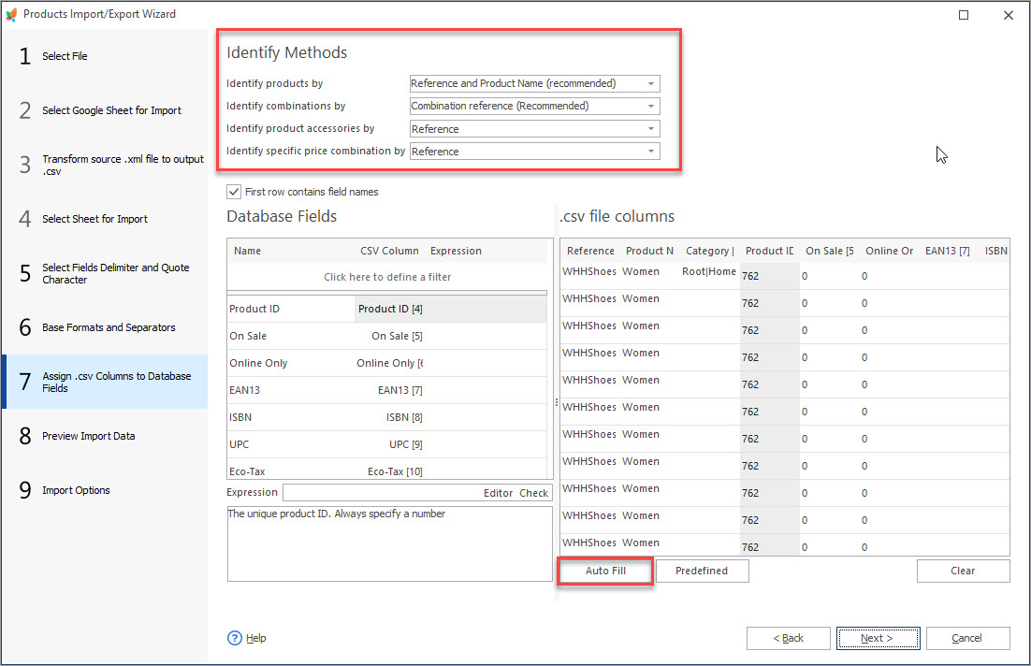Click the Next button
This screenshot has width=1031, height=666.
click(x=878, y=638)
